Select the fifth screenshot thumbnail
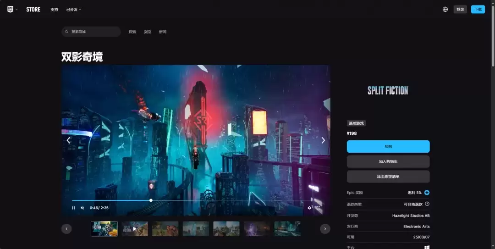Viewport: 495px width, 249px height. coord(226,229)
